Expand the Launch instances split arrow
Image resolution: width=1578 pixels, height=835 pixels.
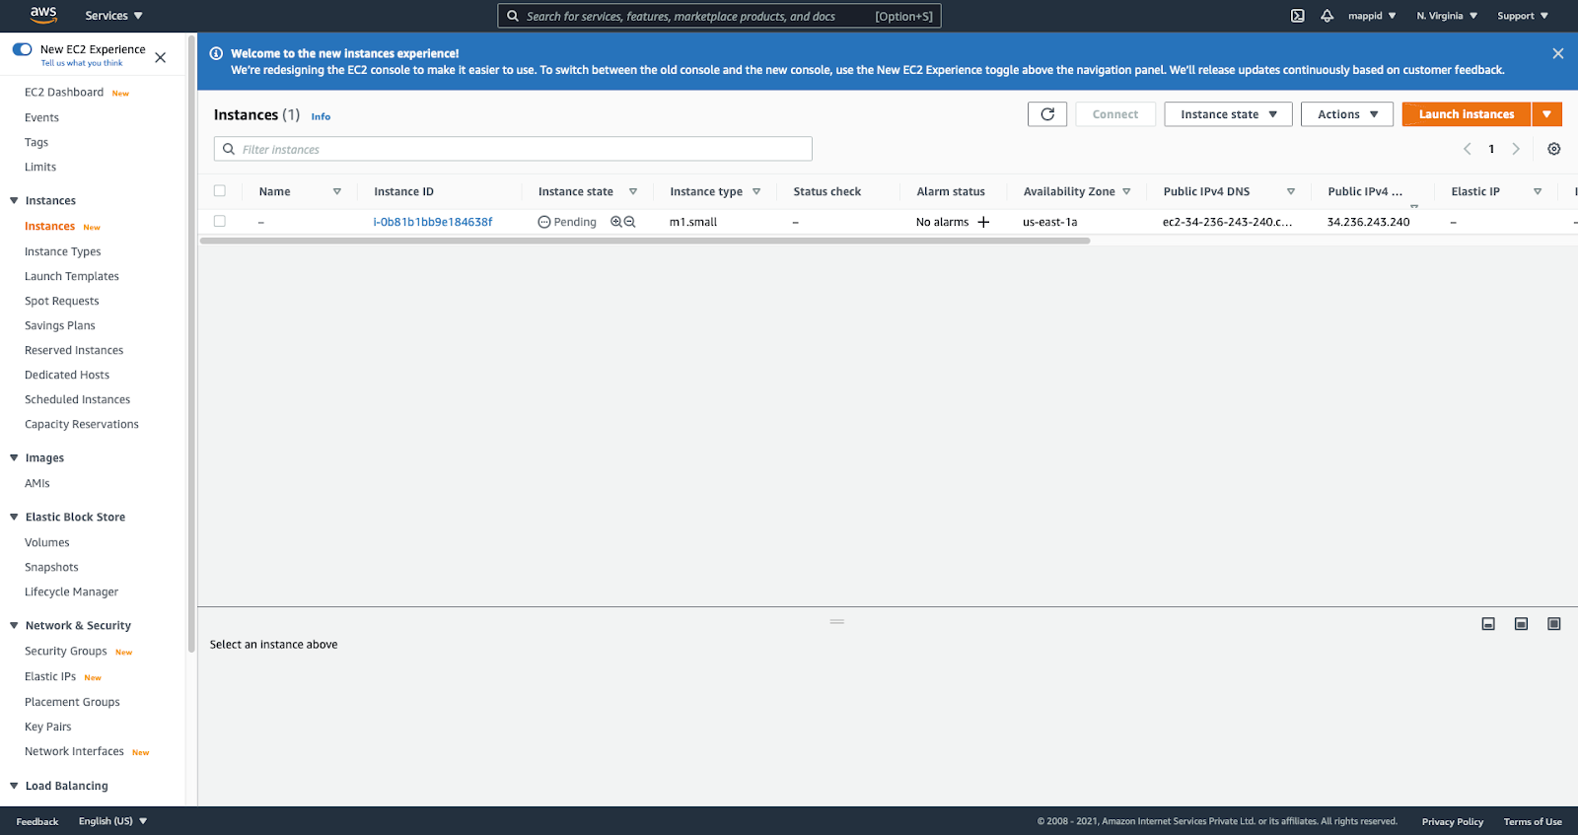(x=1547, y=114)
